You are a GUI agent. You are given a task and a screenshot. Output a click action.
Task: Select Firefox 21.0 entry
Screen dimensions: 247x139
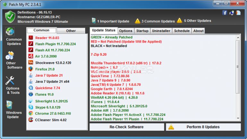(x=45, y=69)
